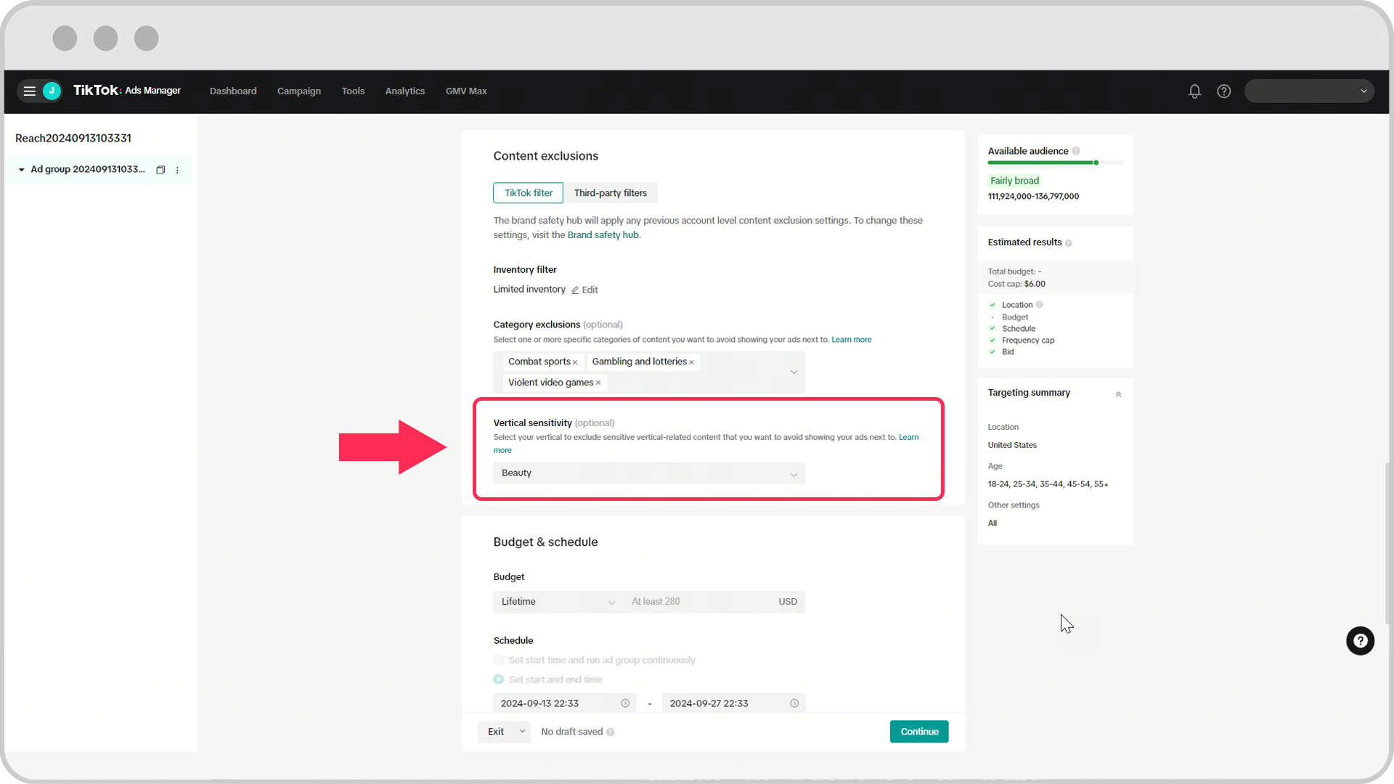Viewport: 1394px width, 784px height.
Task: Collapse the Targeting summary panel
Action: tap(1118, 393)
